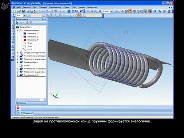Click the context help arrow-question icon
The width and height of the screenshot is (184, 138).
click(81, 11)
